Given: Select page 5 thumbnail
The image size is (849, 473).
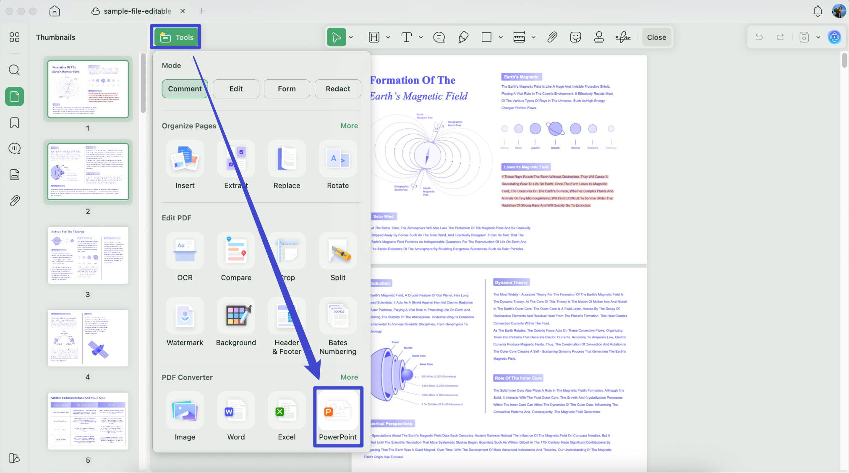Looking at the screenshot, I should point(88,421).
